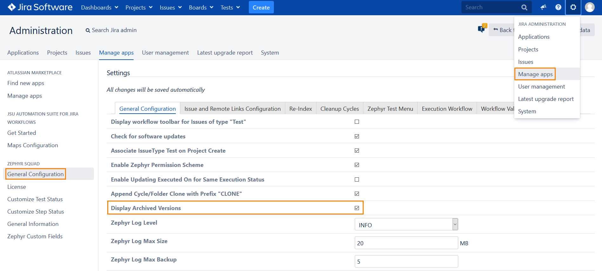
Task: Open the Zephyr Log Level dropdown
Action: [406, 224]
